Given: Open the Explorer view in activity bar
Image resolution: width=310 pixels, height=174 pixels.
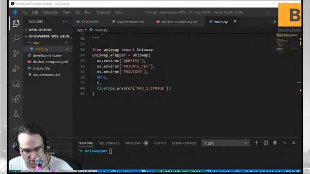Looking at the screenshot, I should [16, 23].
